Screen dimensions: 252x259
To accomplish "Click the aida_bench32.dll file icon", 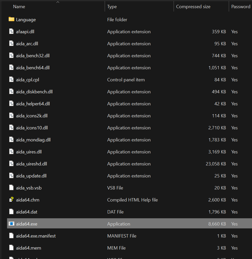I will click(x=11, y=55).
